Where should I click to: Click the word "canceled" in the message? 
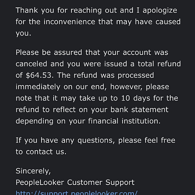(x=31, y=64)
